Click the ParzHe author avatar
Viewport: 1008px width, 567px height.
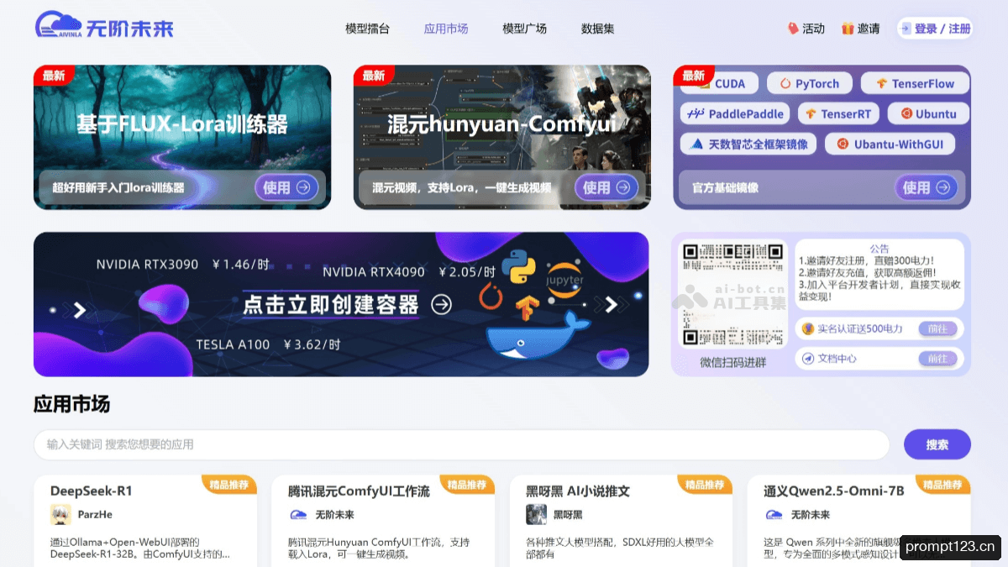(60, 514)
